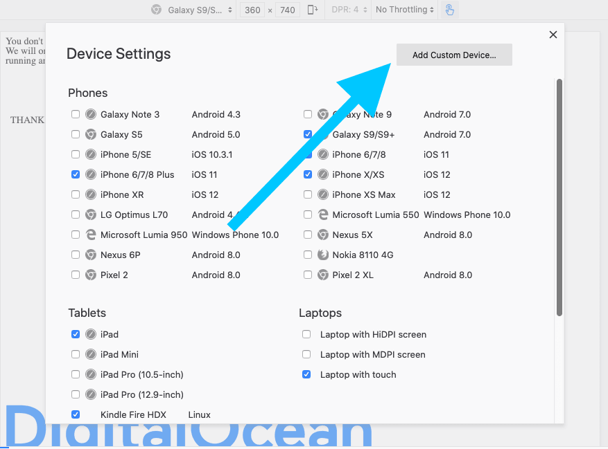Click the Chrome icon in the device selector toolbar
The height and width of the screenshot is (449, 608).
point(156,10)
